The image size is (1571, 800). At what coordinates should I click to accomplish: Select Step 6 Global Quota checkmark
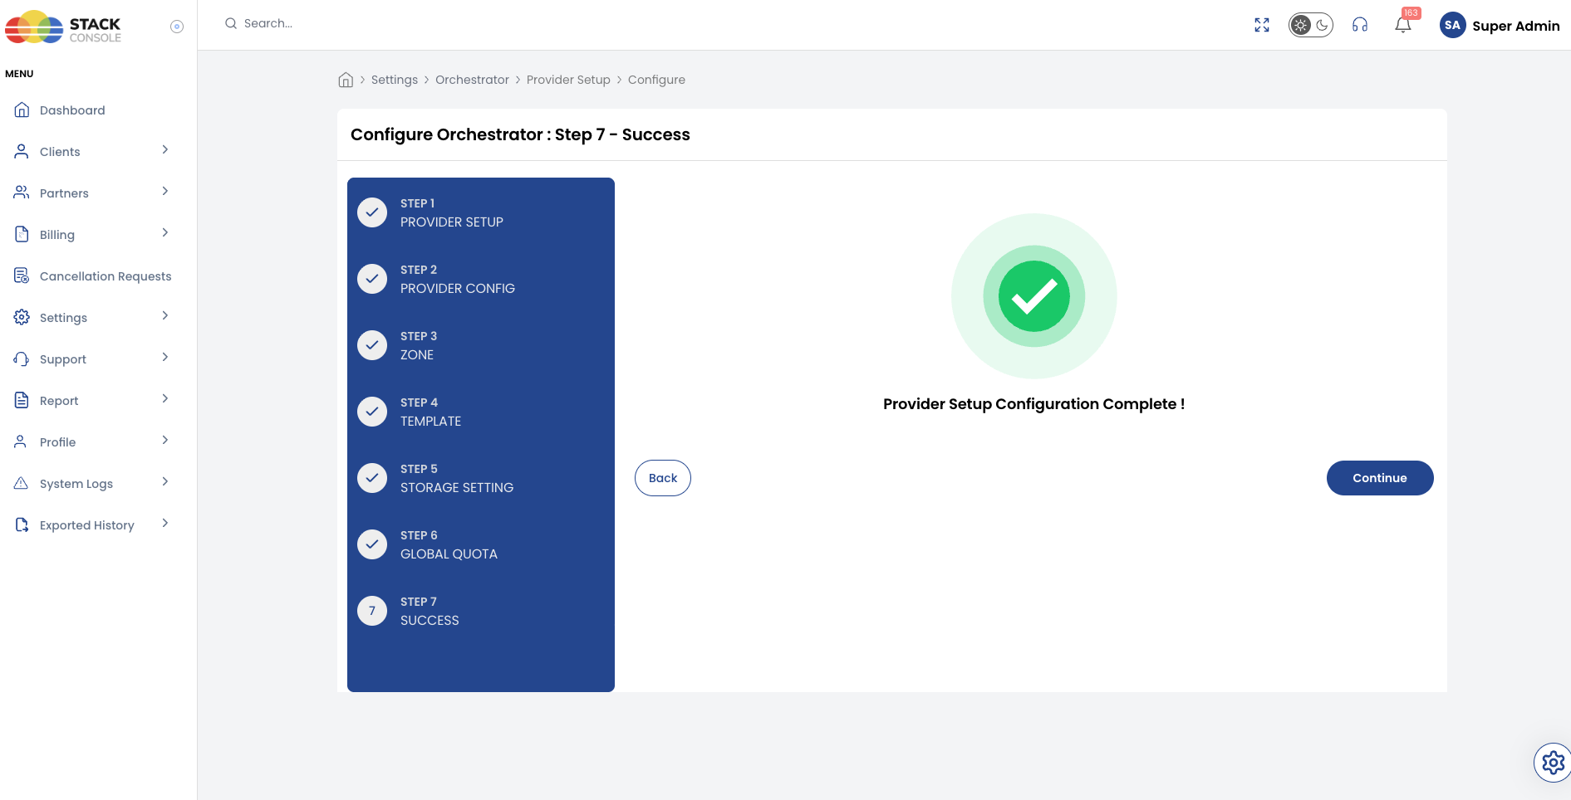click(372, 544)
